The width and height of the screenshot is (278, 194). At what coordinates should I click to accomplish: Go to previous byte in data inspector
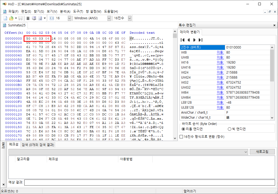tap(189, 40)
